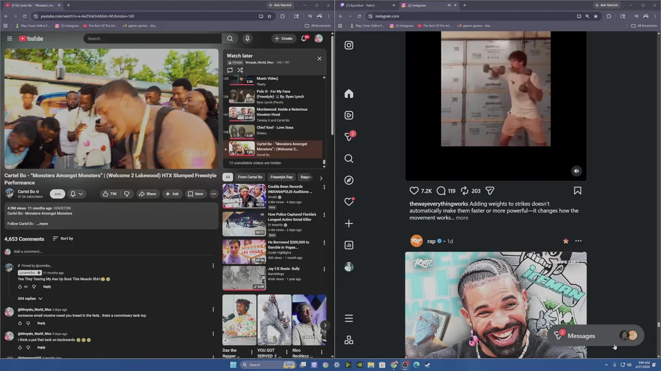
Task: Select Freestyle Rap chip
Action: pyautogui.click(x=281, y=177)
